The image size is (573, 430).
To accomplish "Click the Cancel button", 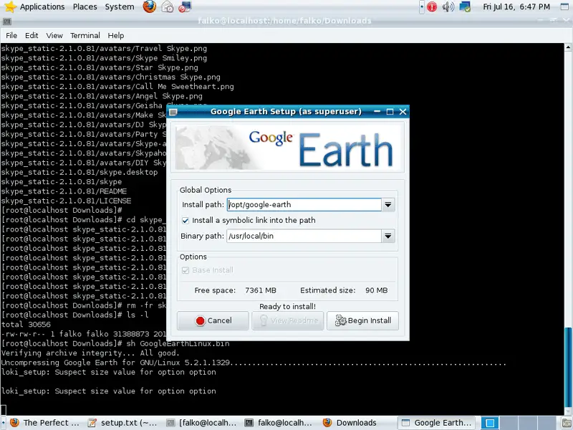I will coord(213,320).
